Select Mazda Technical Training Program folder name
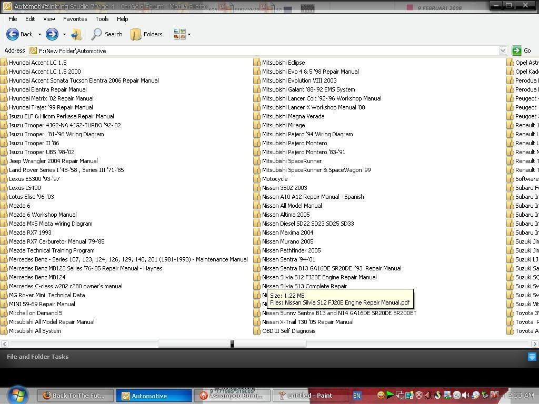Viewport: 539px width, 404px height. click(52, 250)
